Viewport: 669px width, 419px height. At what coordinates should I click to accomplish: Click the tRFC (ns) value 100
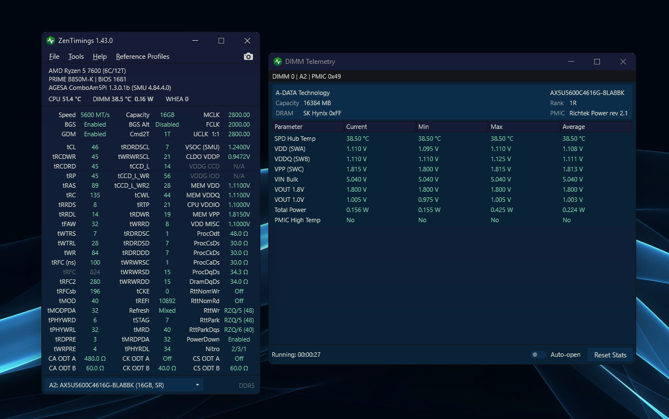pos(95,262)
